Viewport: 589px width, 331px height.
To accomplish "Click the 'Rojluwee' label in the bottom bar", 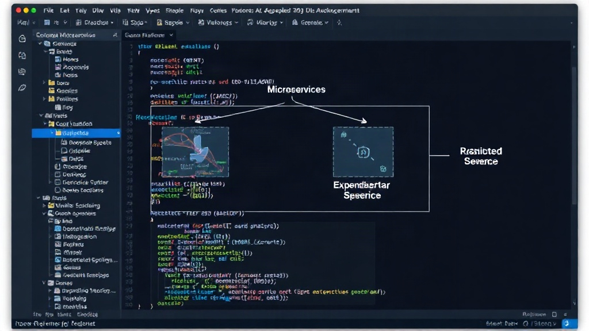I will (x=534, y=314).
